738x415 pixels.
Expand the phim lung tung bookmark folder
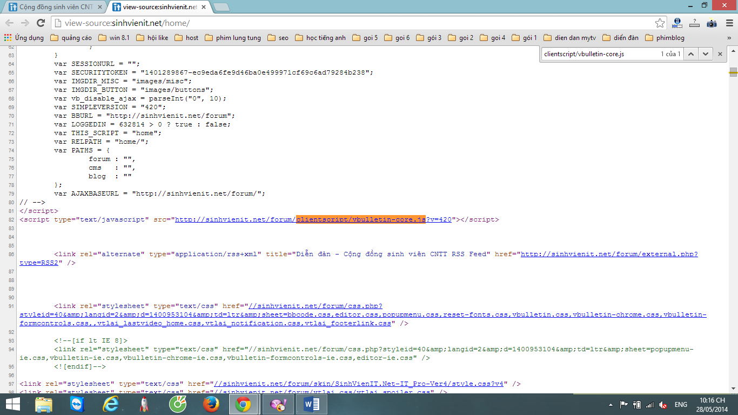pyautogui.click(x=232, y=38)
